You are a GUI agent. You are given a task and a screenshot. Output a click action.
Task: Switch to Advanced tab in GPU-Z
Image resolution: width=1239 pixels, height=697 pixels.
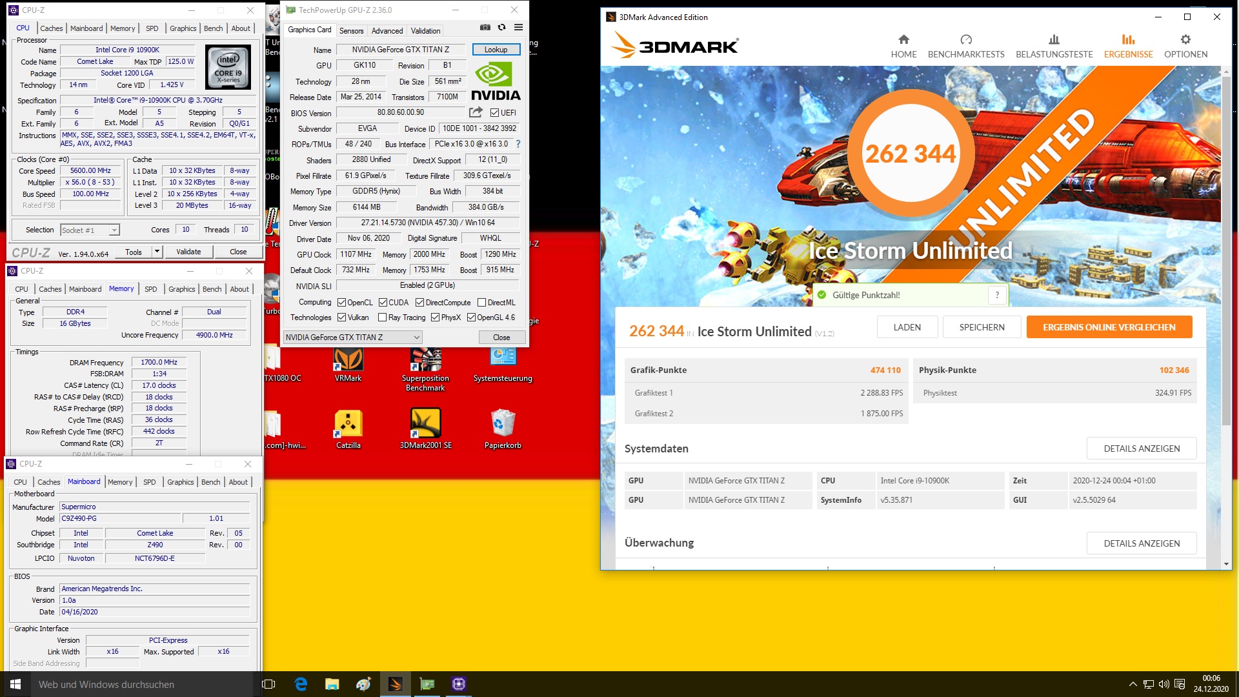[387, 30]
